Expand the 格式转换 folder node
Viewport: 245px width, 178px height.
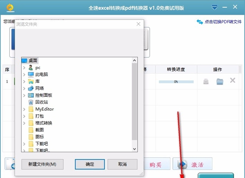point(24,123)
